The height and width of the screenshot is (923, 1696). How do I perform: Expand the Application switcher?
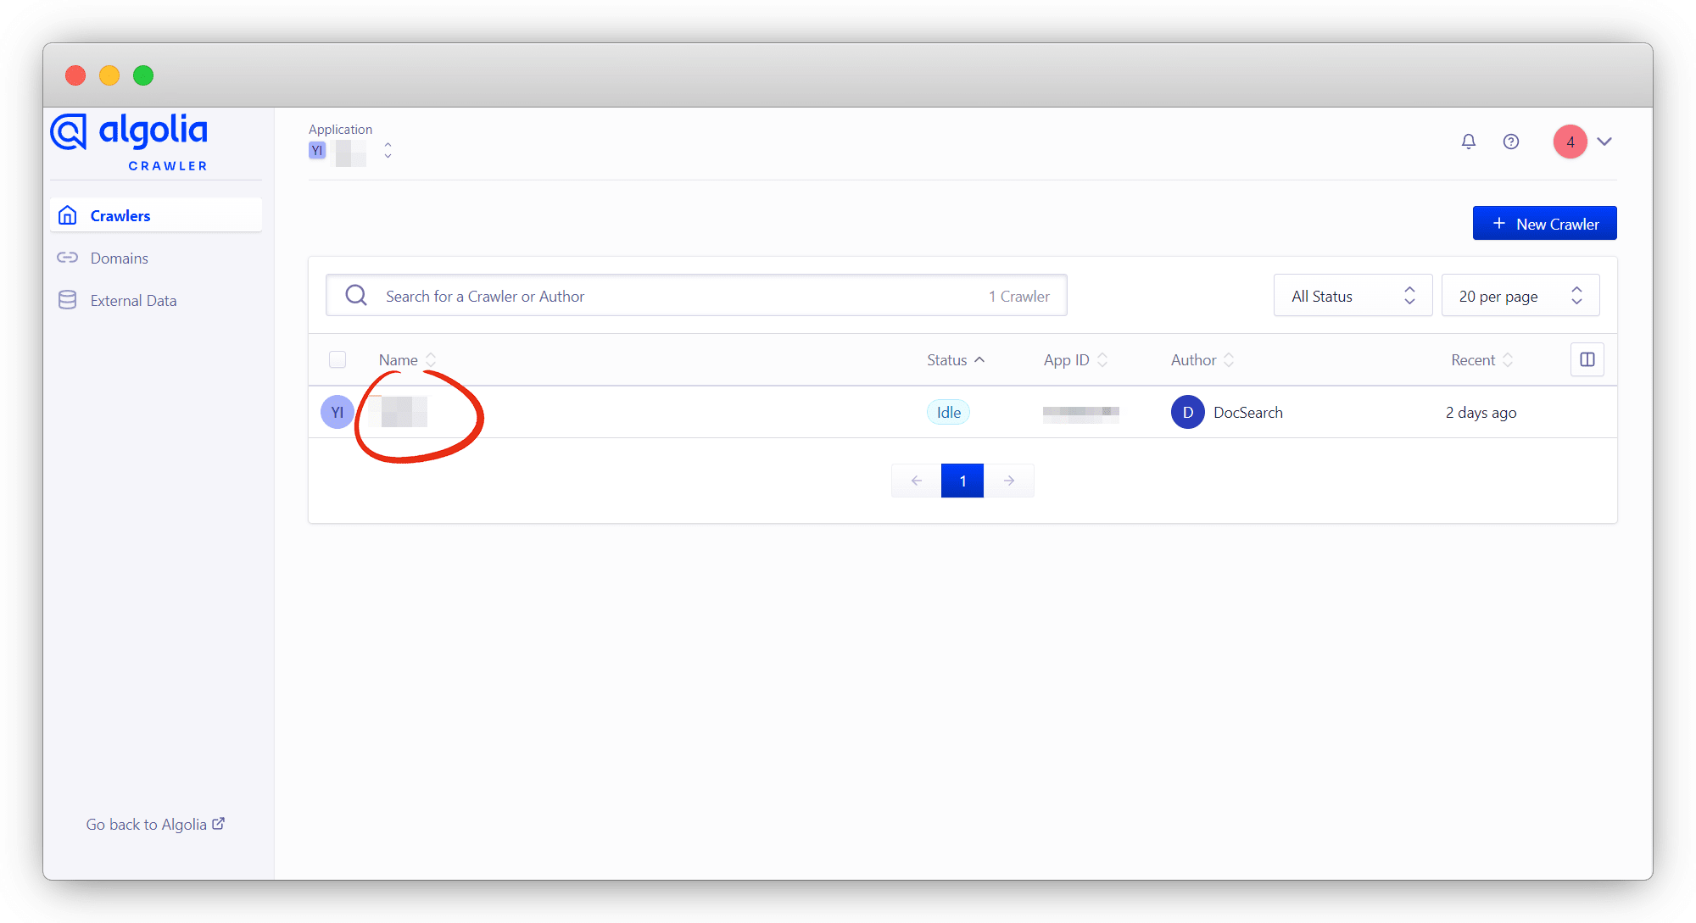pos(388,151)
